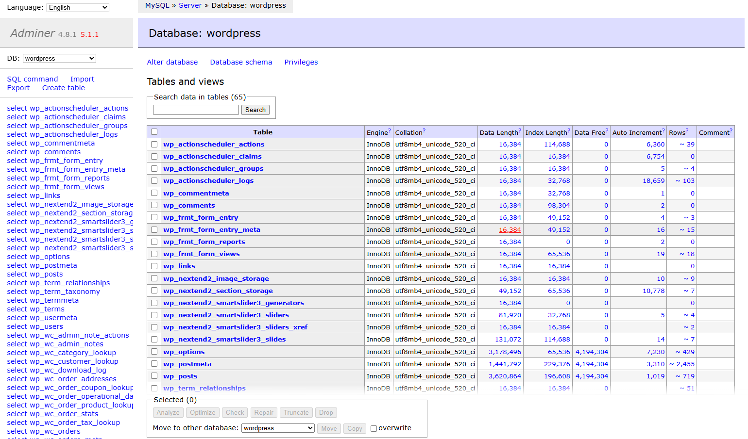This screenshot has width=748, height=439.
Task: Open SQL command from the sidebar
Action: click(33, 79)
